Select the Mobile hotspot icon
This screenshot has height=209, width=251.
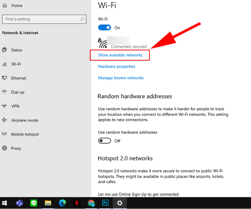click(4, 134)
